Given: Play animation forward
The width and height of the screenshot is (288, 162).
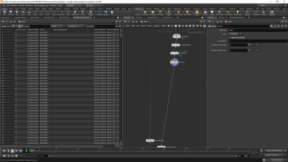Looking at the screenshot, I should 17,151.
